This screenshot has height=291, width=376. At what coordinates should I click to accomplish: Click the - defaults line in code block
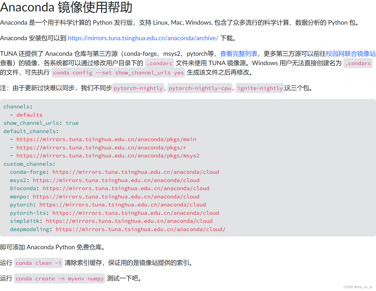26,115
